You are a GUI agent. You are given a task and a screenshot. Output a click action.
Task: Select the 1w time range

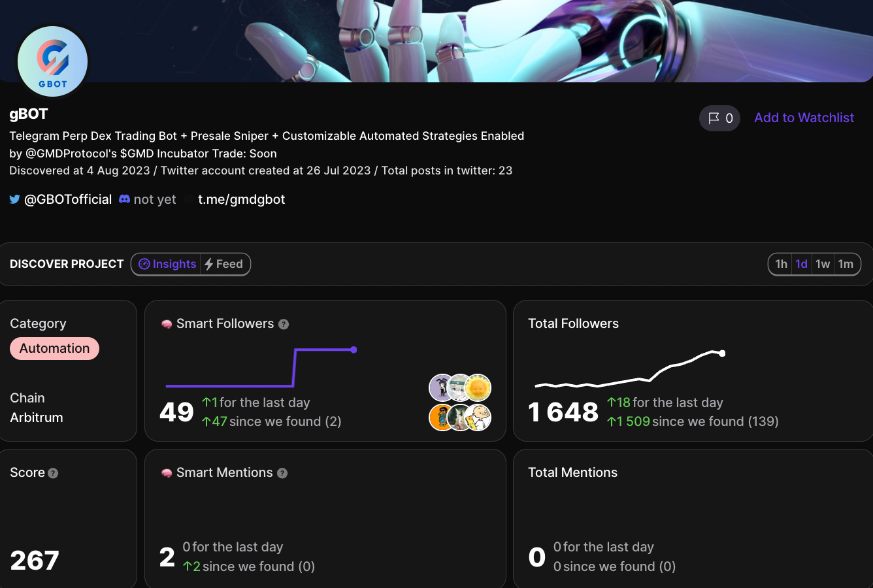(x=823, y=264)
